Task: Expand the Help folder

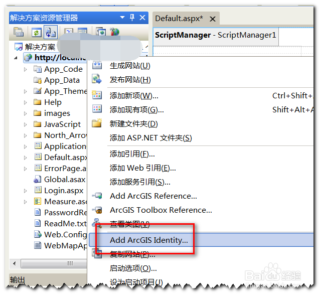Action: click(25, 102)
